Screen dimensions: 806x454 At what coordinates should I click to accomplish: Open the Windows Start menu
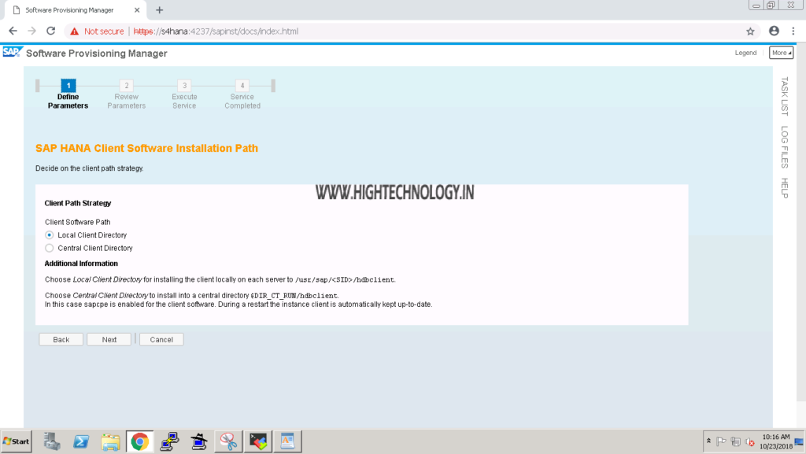pos(17,441)
